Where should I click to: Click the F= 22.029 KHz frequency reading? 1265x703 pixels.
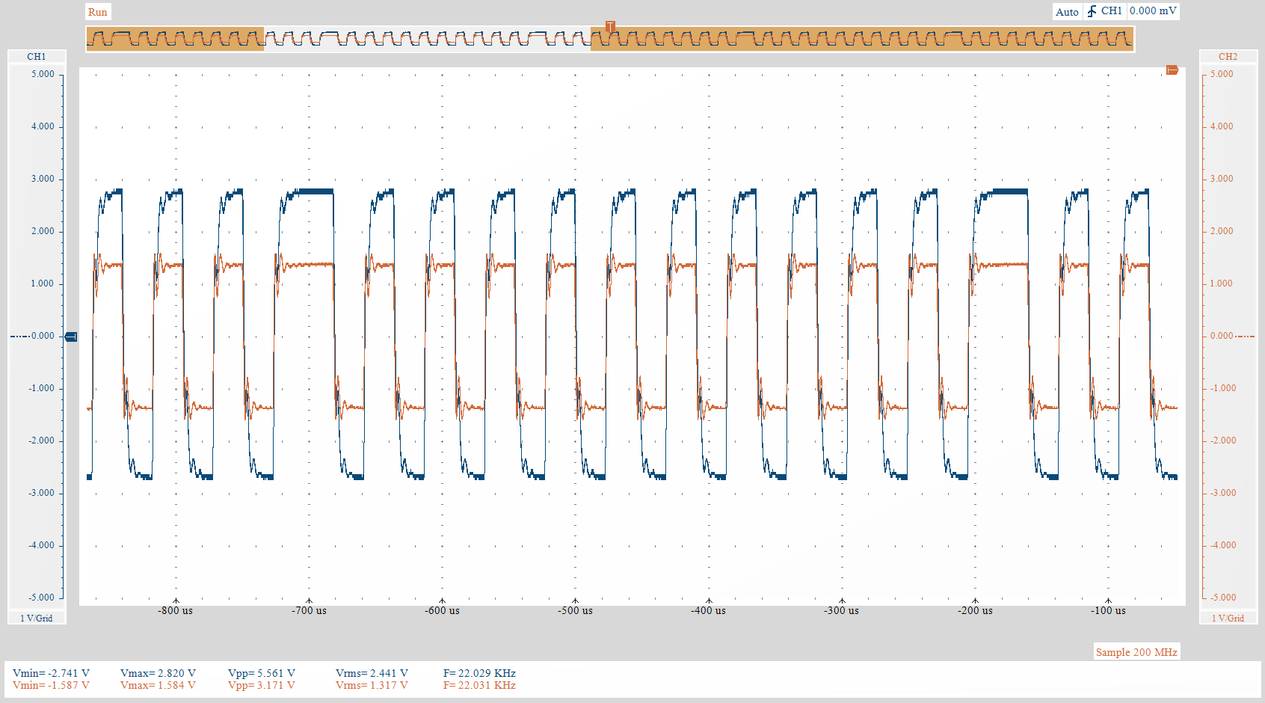click(479, 673)
